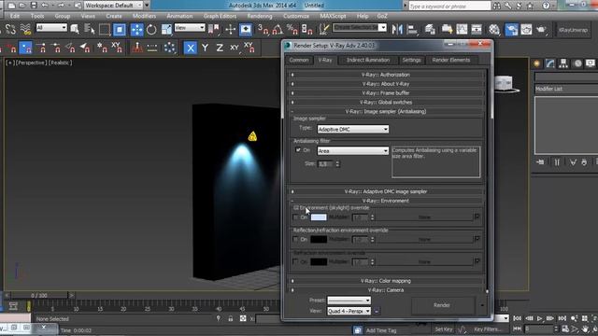Switch to Indirect illumination tab

[x=368, y=60]
